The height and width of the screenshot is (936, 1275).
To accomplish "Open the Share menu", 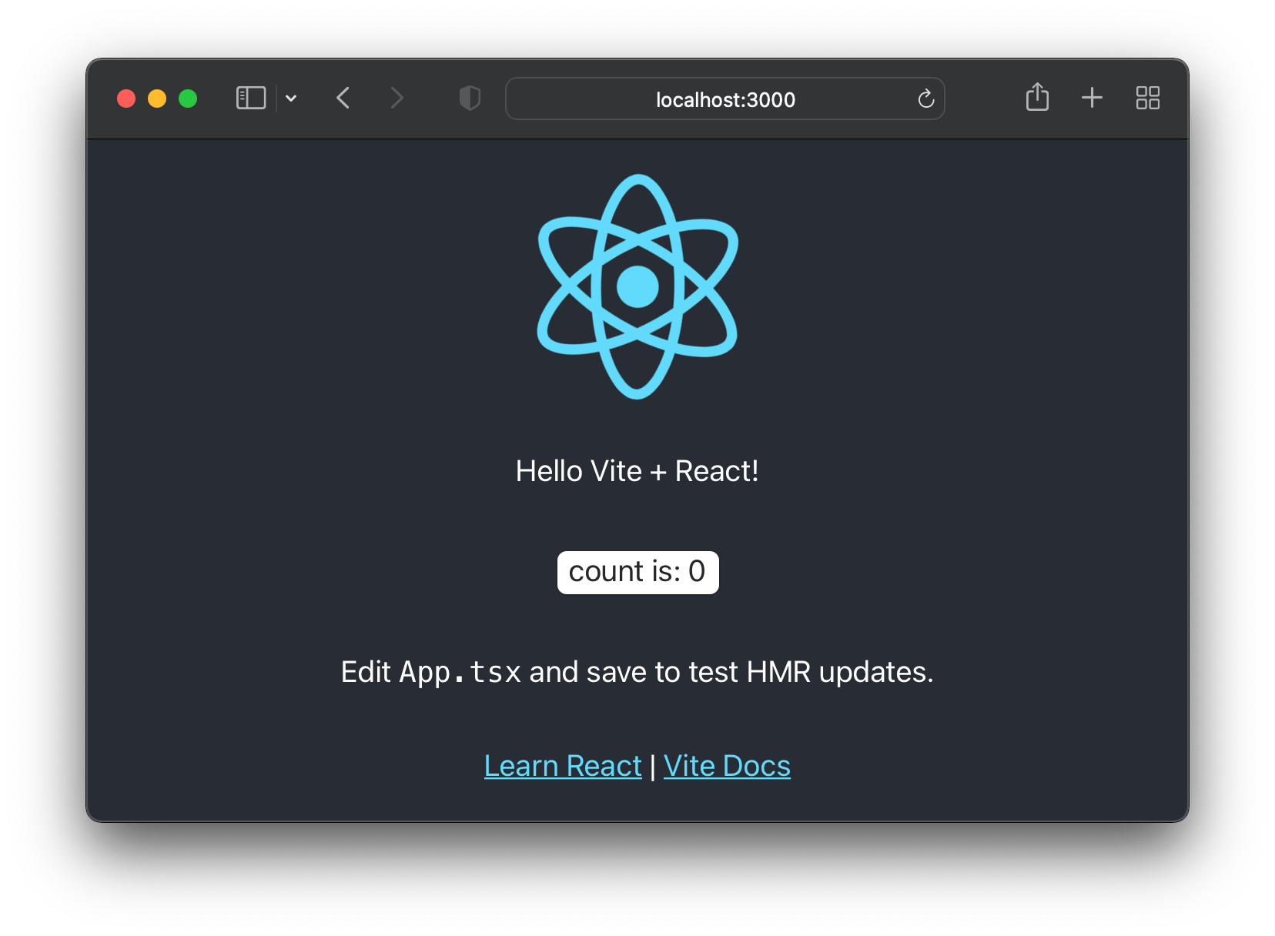I will pos(1037,97).
